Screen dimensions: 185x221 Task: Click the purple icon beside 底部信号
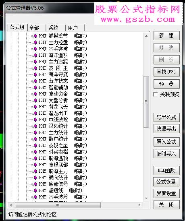[x=35, y=184]
